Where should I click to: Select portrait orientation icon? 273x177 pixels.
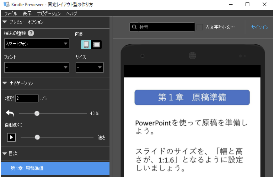(x=86, y=45)
